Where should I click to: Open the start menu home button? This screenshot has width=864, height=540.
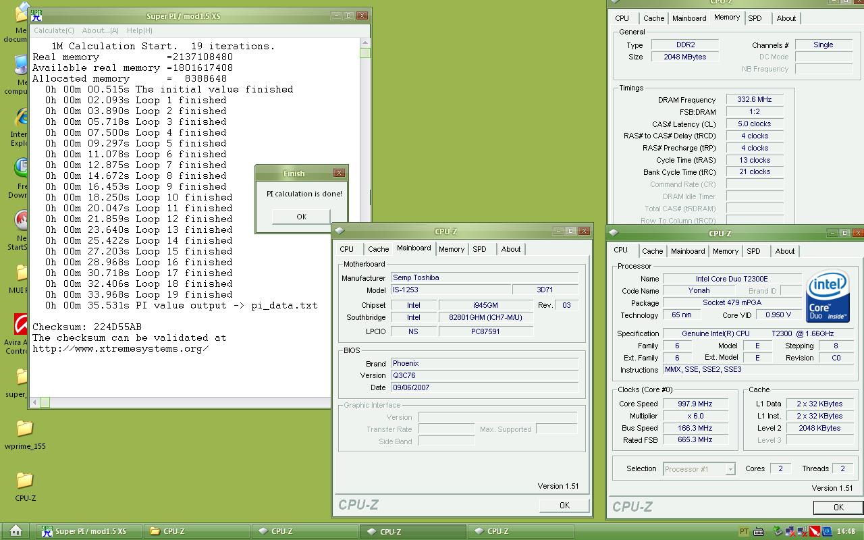tap(16, 531)
